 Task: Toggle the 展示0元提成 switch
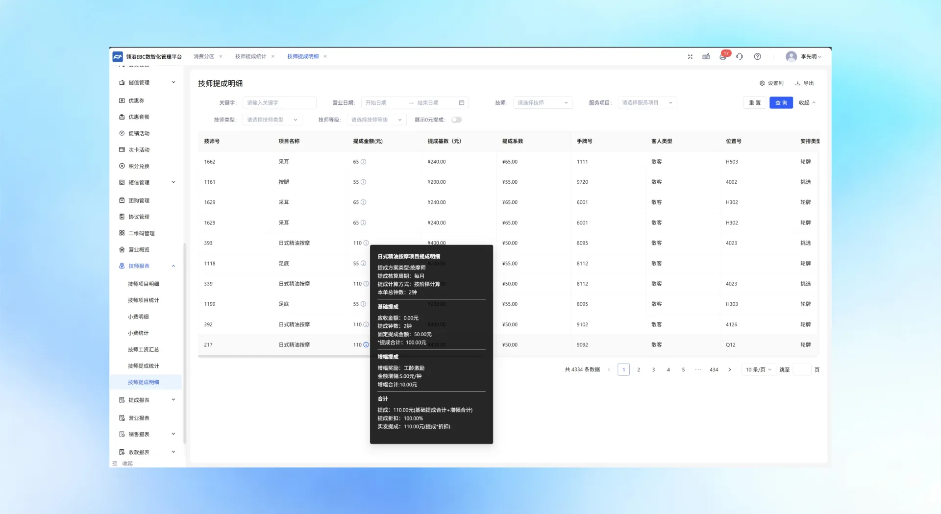[x=456, y=120]
